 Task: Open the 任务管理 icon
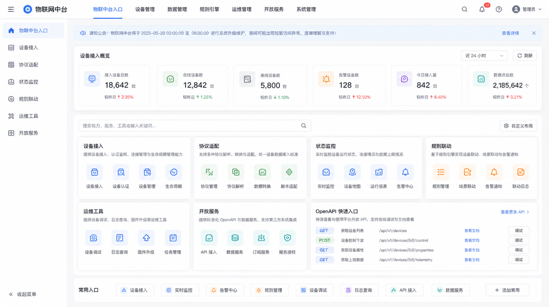[x=173, y=238]
